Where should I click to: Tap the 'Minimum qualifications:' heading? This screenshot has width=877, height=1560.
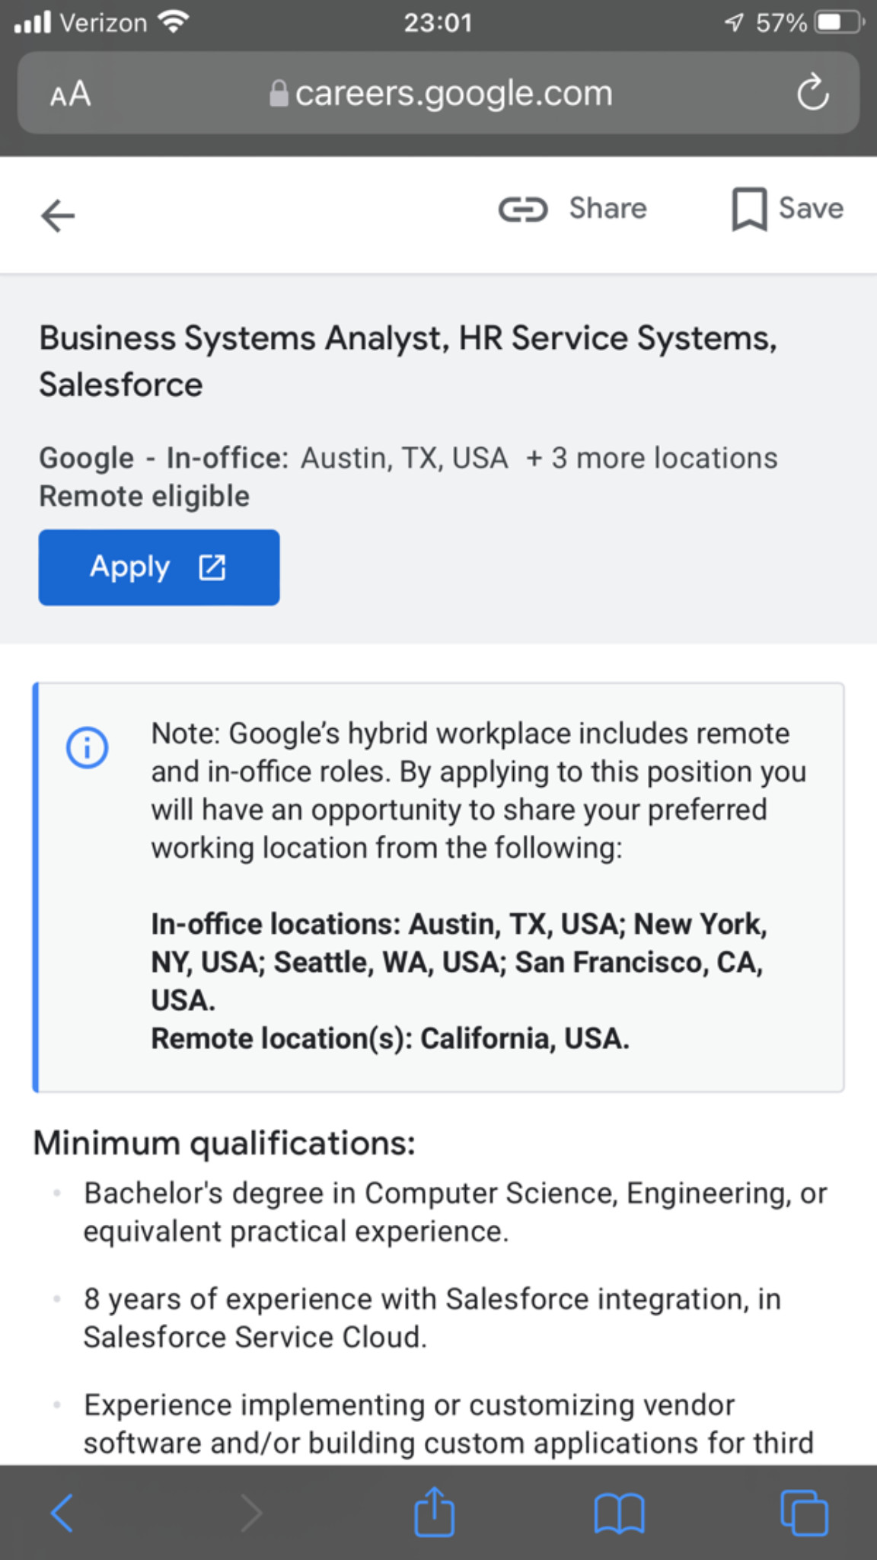225,1143
